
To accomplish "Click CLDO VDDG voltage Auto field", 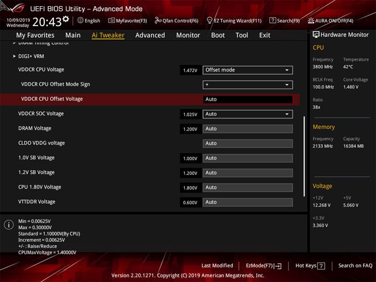I will click(x=248, y=144).
